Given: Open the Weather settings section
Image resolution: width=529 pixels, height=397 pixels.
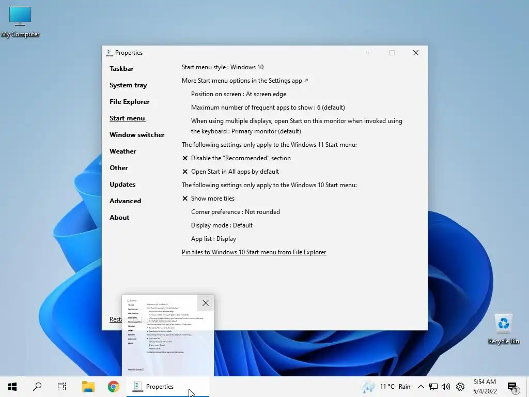Looking at the screenshot, I should click(123, 151).
